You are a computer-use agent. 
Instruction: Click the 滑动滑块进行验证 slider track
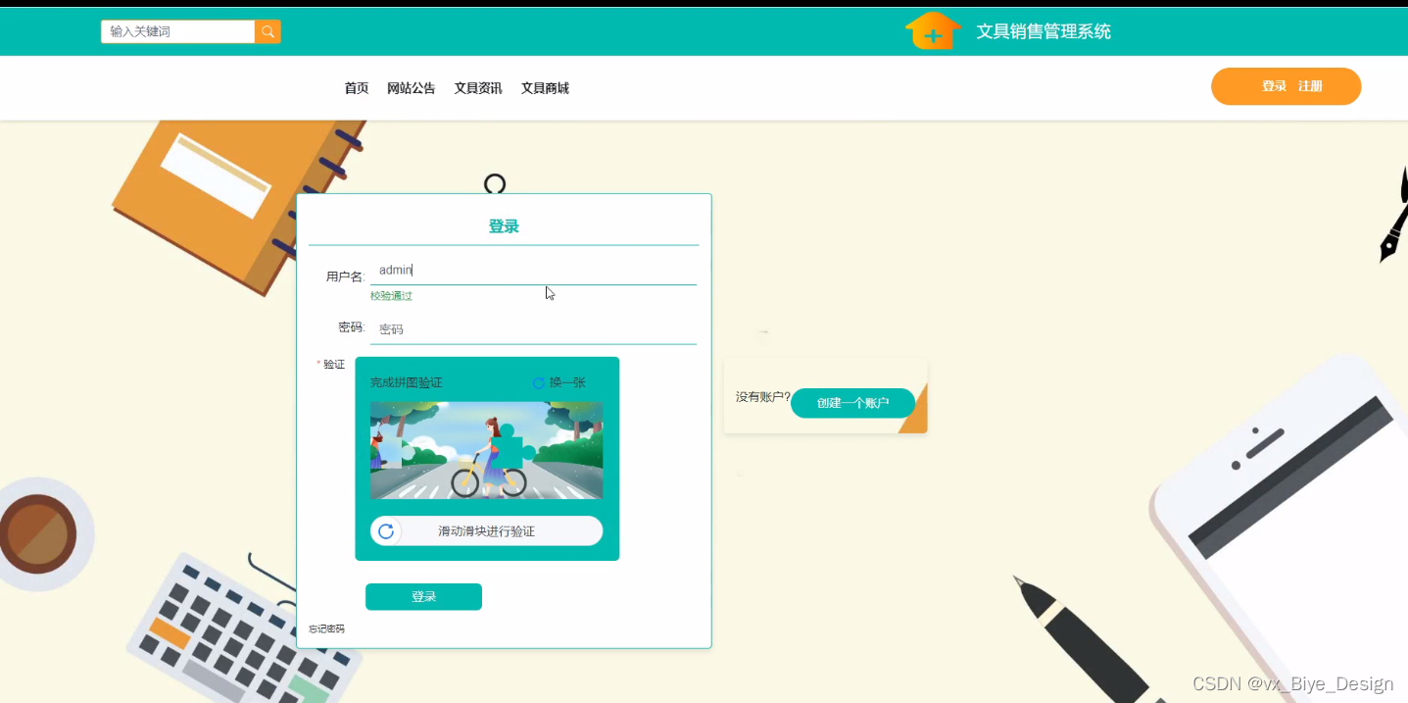[486, 530]
